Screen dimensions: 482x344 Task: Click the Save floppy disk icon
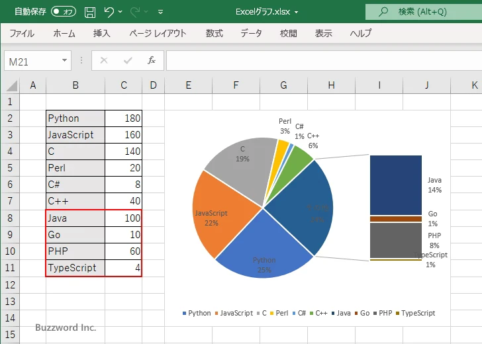tap(90, 12)
